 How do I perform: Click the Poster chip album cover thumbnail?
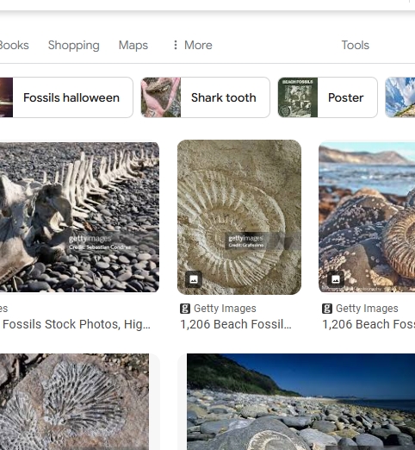coord(298,97)
